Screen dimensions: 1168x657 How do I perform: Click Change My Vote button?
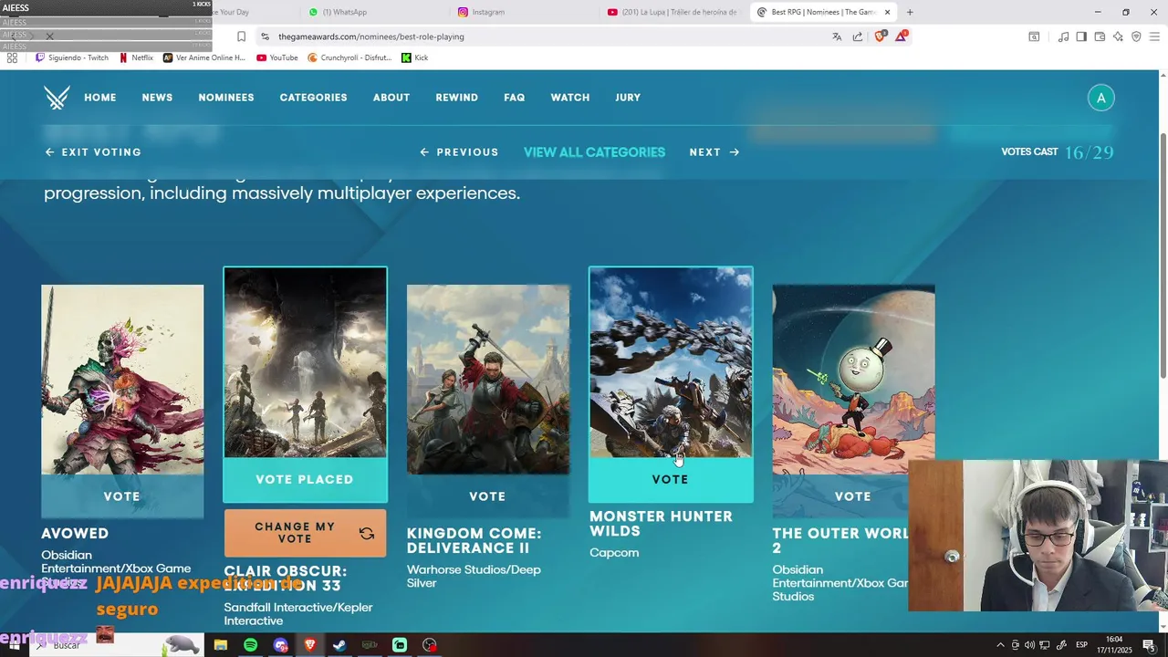coord(305,534)
